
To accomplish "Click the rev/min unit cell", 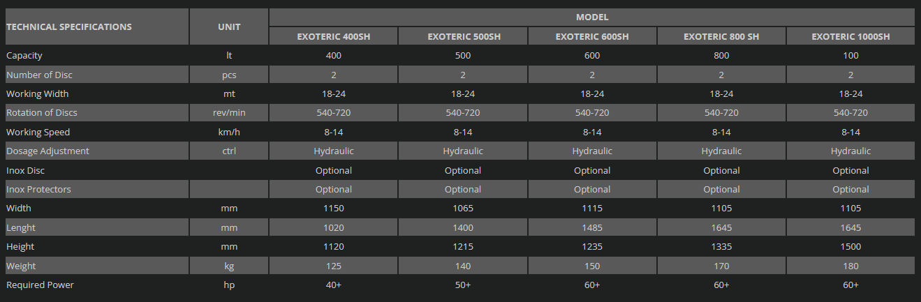I will [229, 113].
